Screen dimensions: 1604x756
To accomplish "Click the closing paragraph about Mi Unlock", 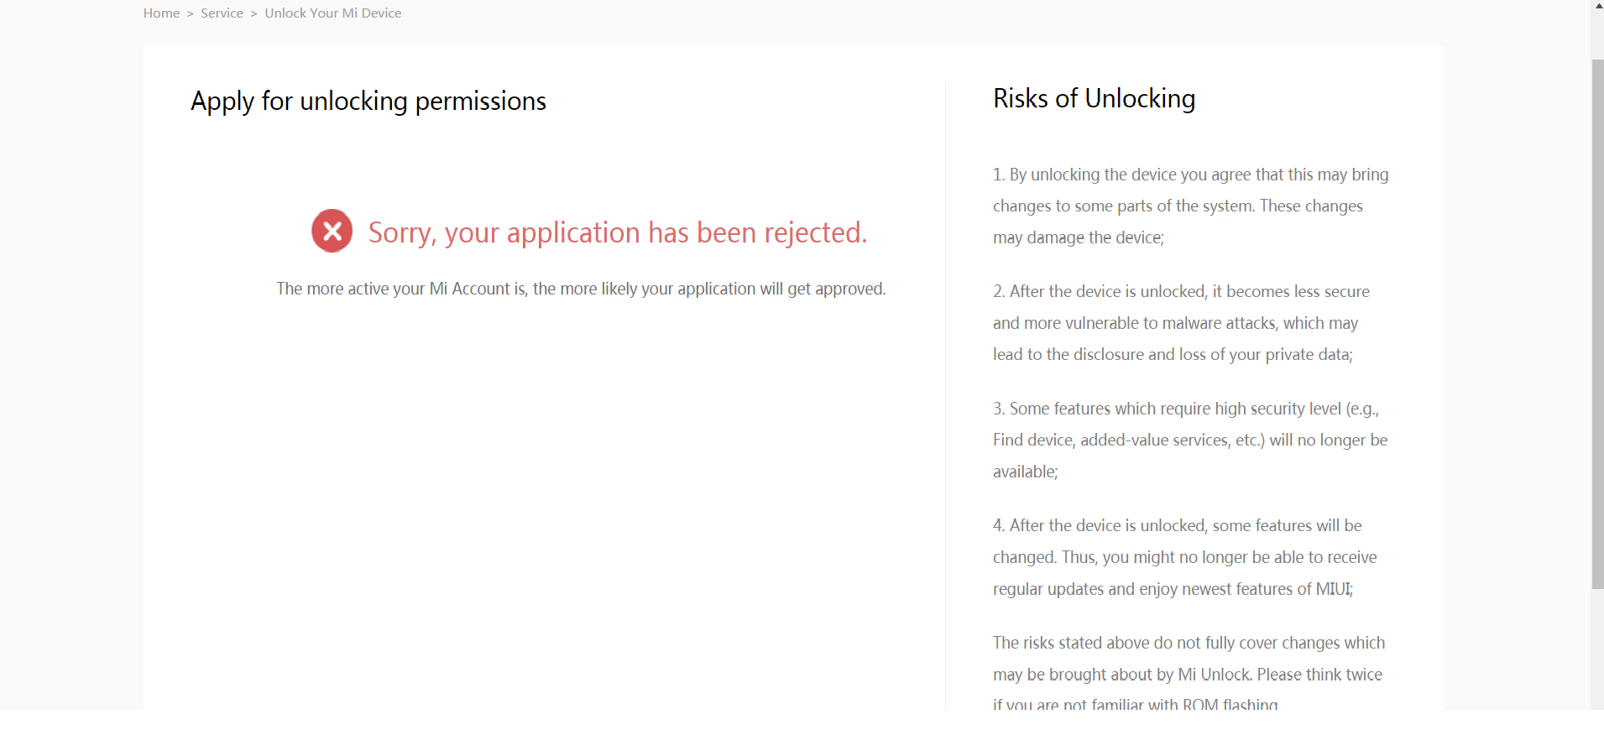I will point(1188,674).
